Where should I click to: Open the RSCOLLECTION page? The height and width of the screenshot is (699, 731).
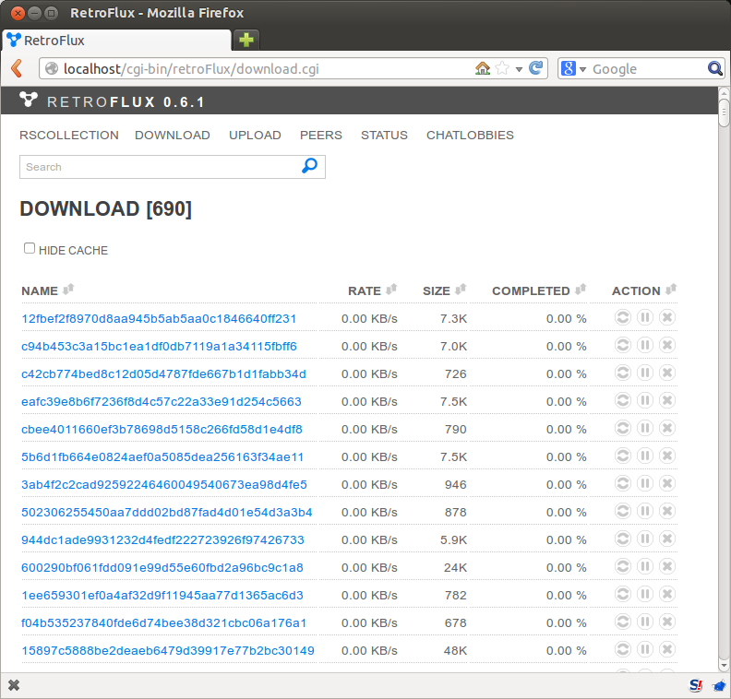pos(69,135)
